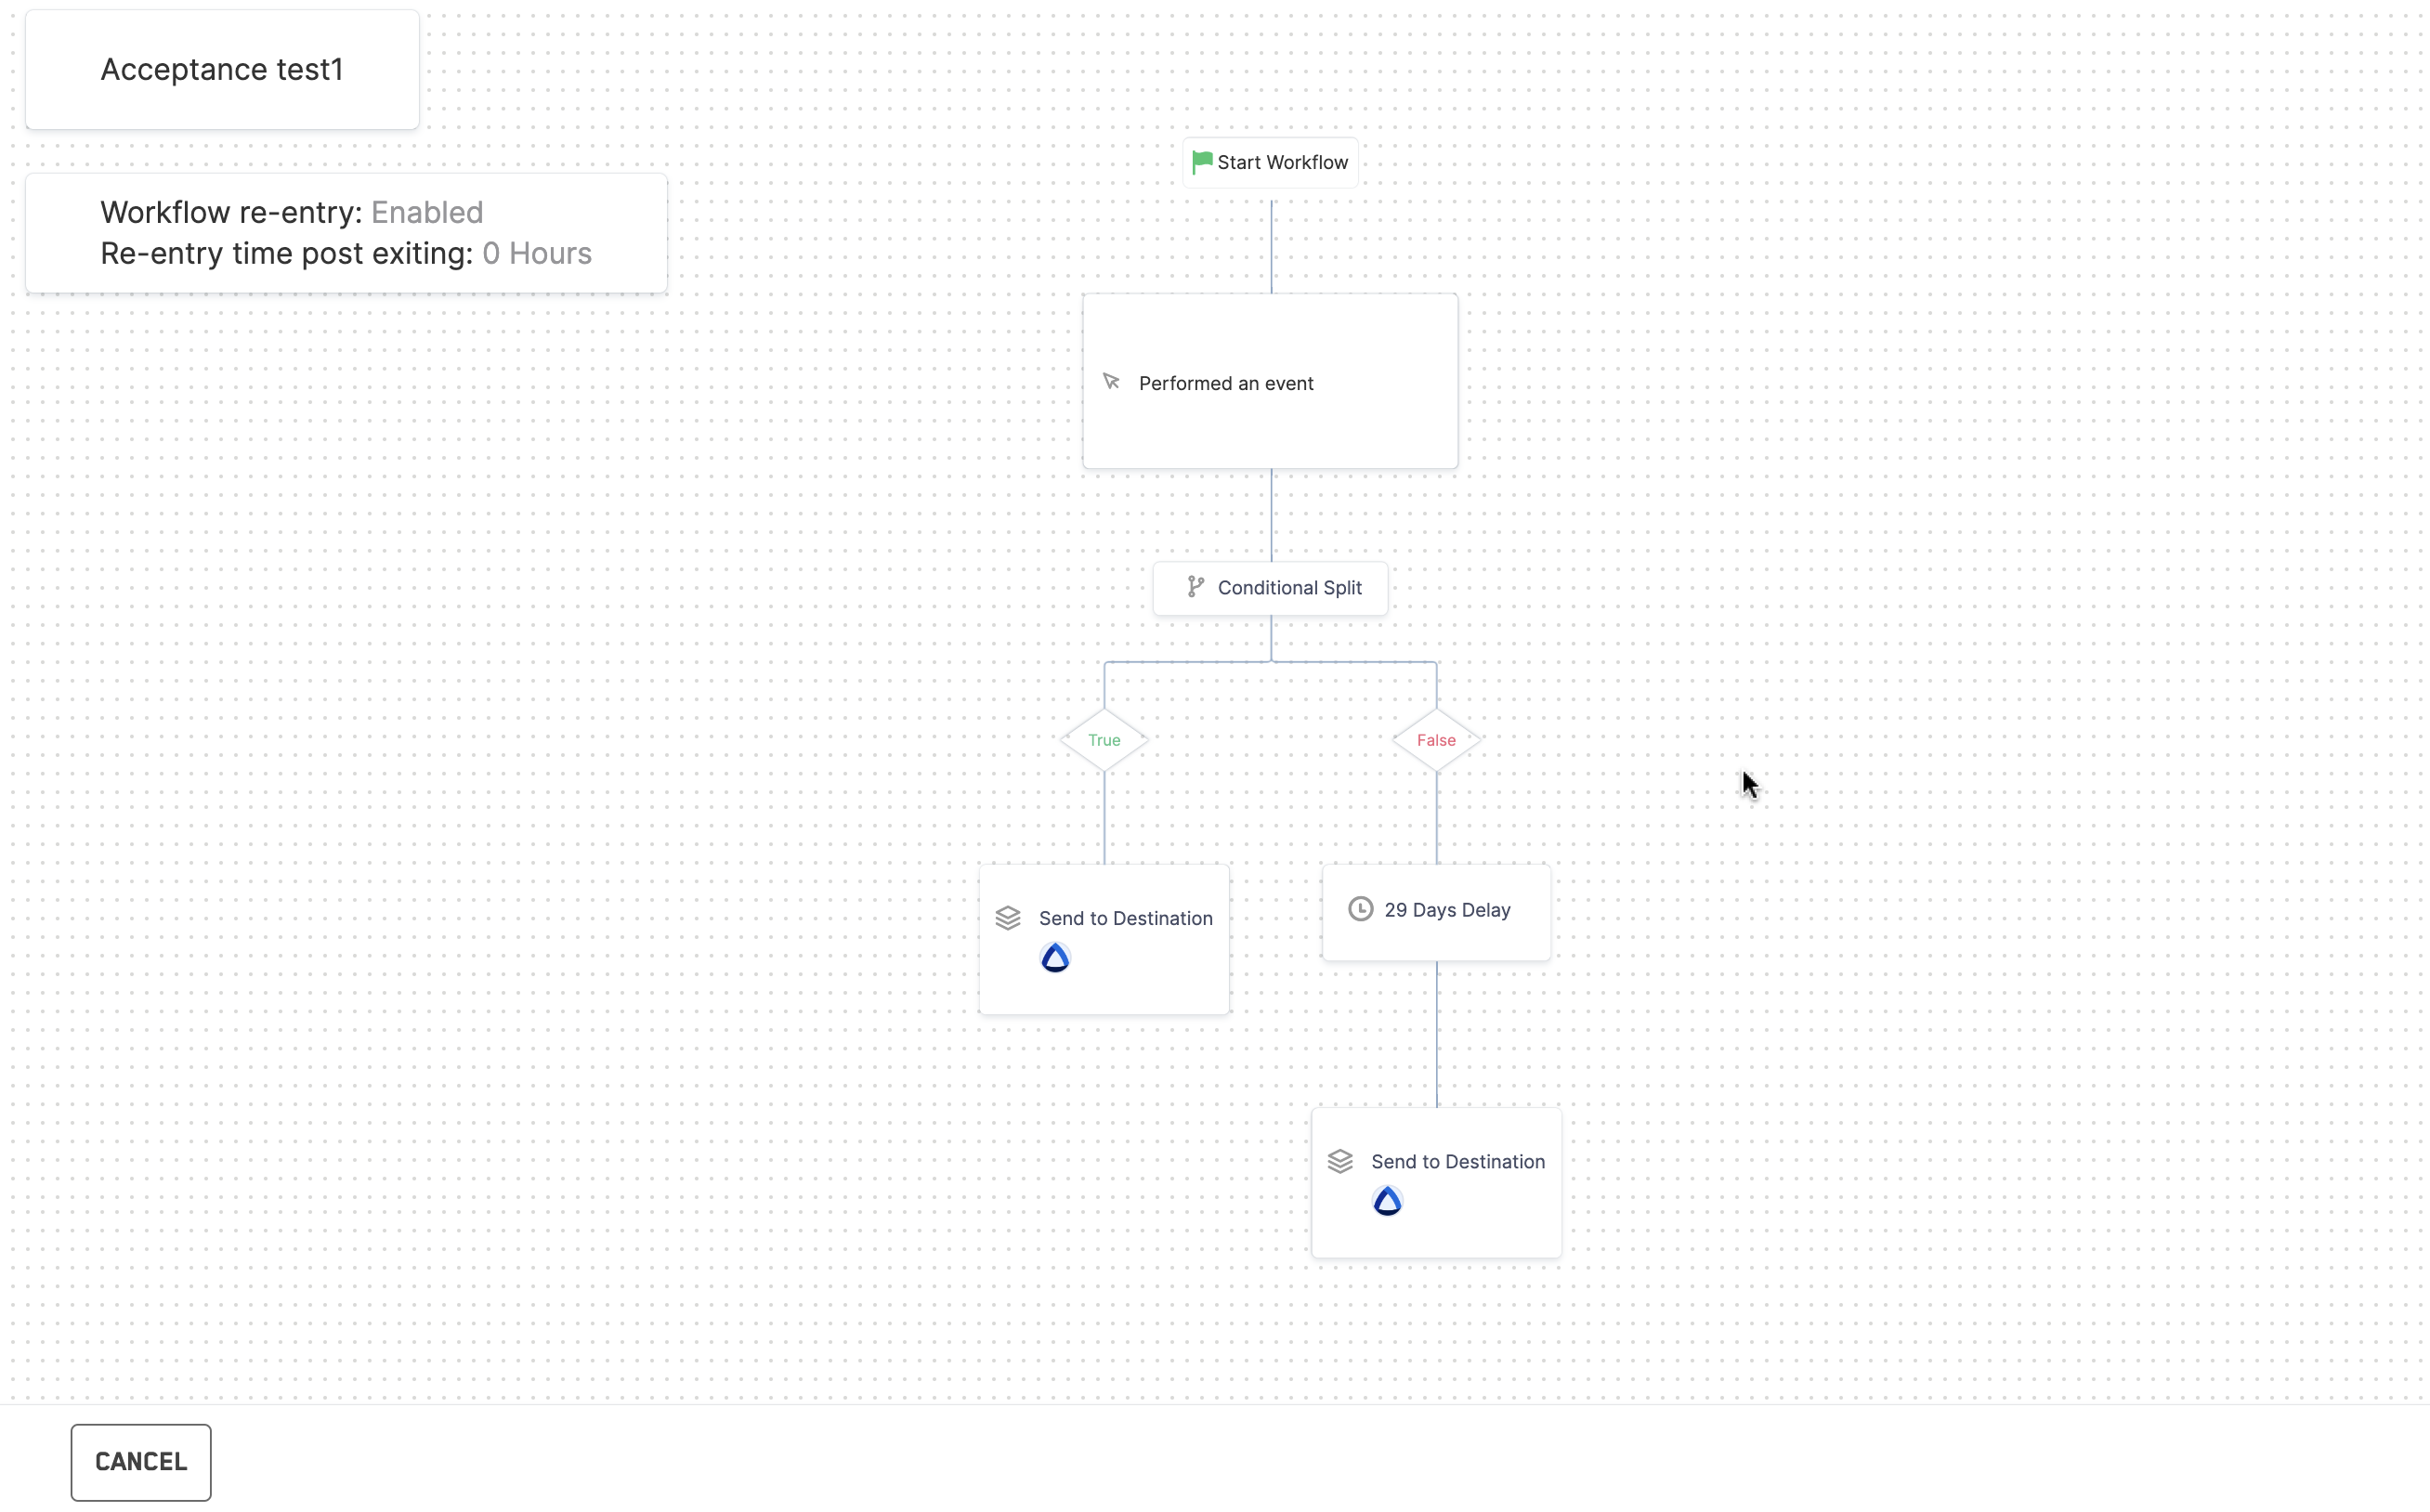Image resolution: width=2430 pixels, height=1512 pixels.
Task: Click the Re-entry time 0 Hours value
Action: pos(537,254)
